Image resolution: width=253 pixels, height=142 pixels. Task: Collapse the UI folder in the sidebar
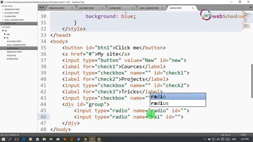click(x=3, y=31)
